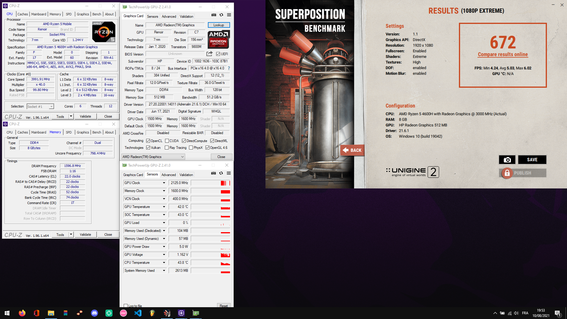The height and width of the screenshot is (319, 567).
Task: Switch to Caches tab in top CPU-Z window
Action: [23, 14]
